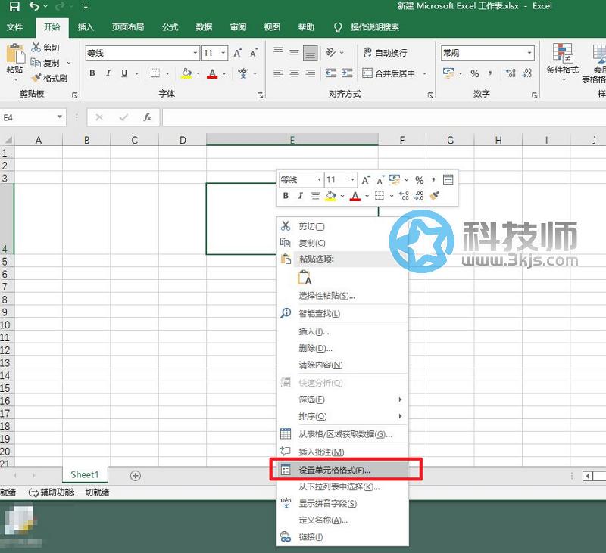Toggle center horizontal align in ribbon
Screen dimensions: 606x553
294,73
